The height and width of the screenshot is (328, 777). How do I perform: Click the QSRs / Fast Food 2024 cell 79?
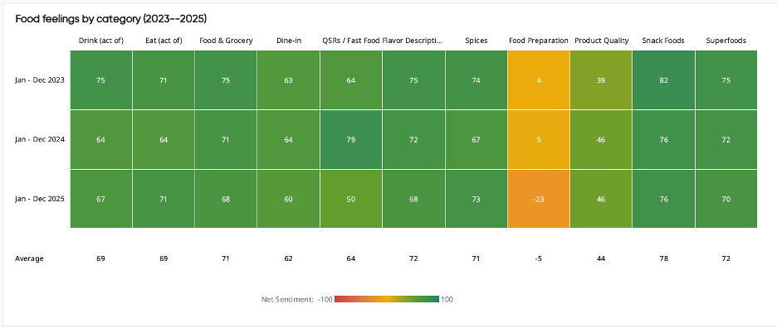pos(351,139)
